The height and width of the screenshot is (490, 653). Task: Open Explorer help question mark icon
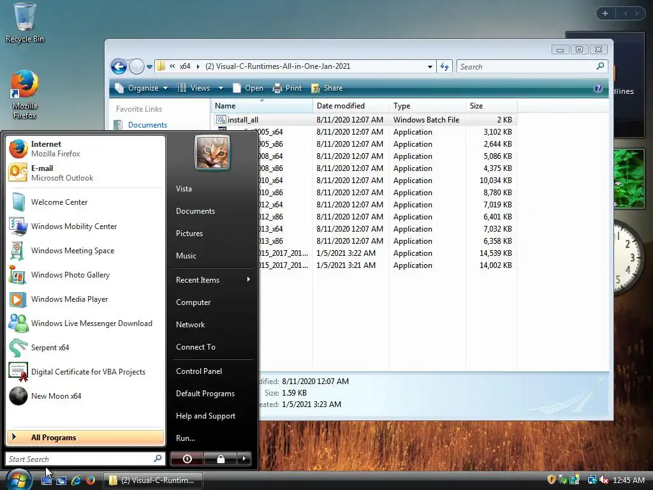click(598, 88)
